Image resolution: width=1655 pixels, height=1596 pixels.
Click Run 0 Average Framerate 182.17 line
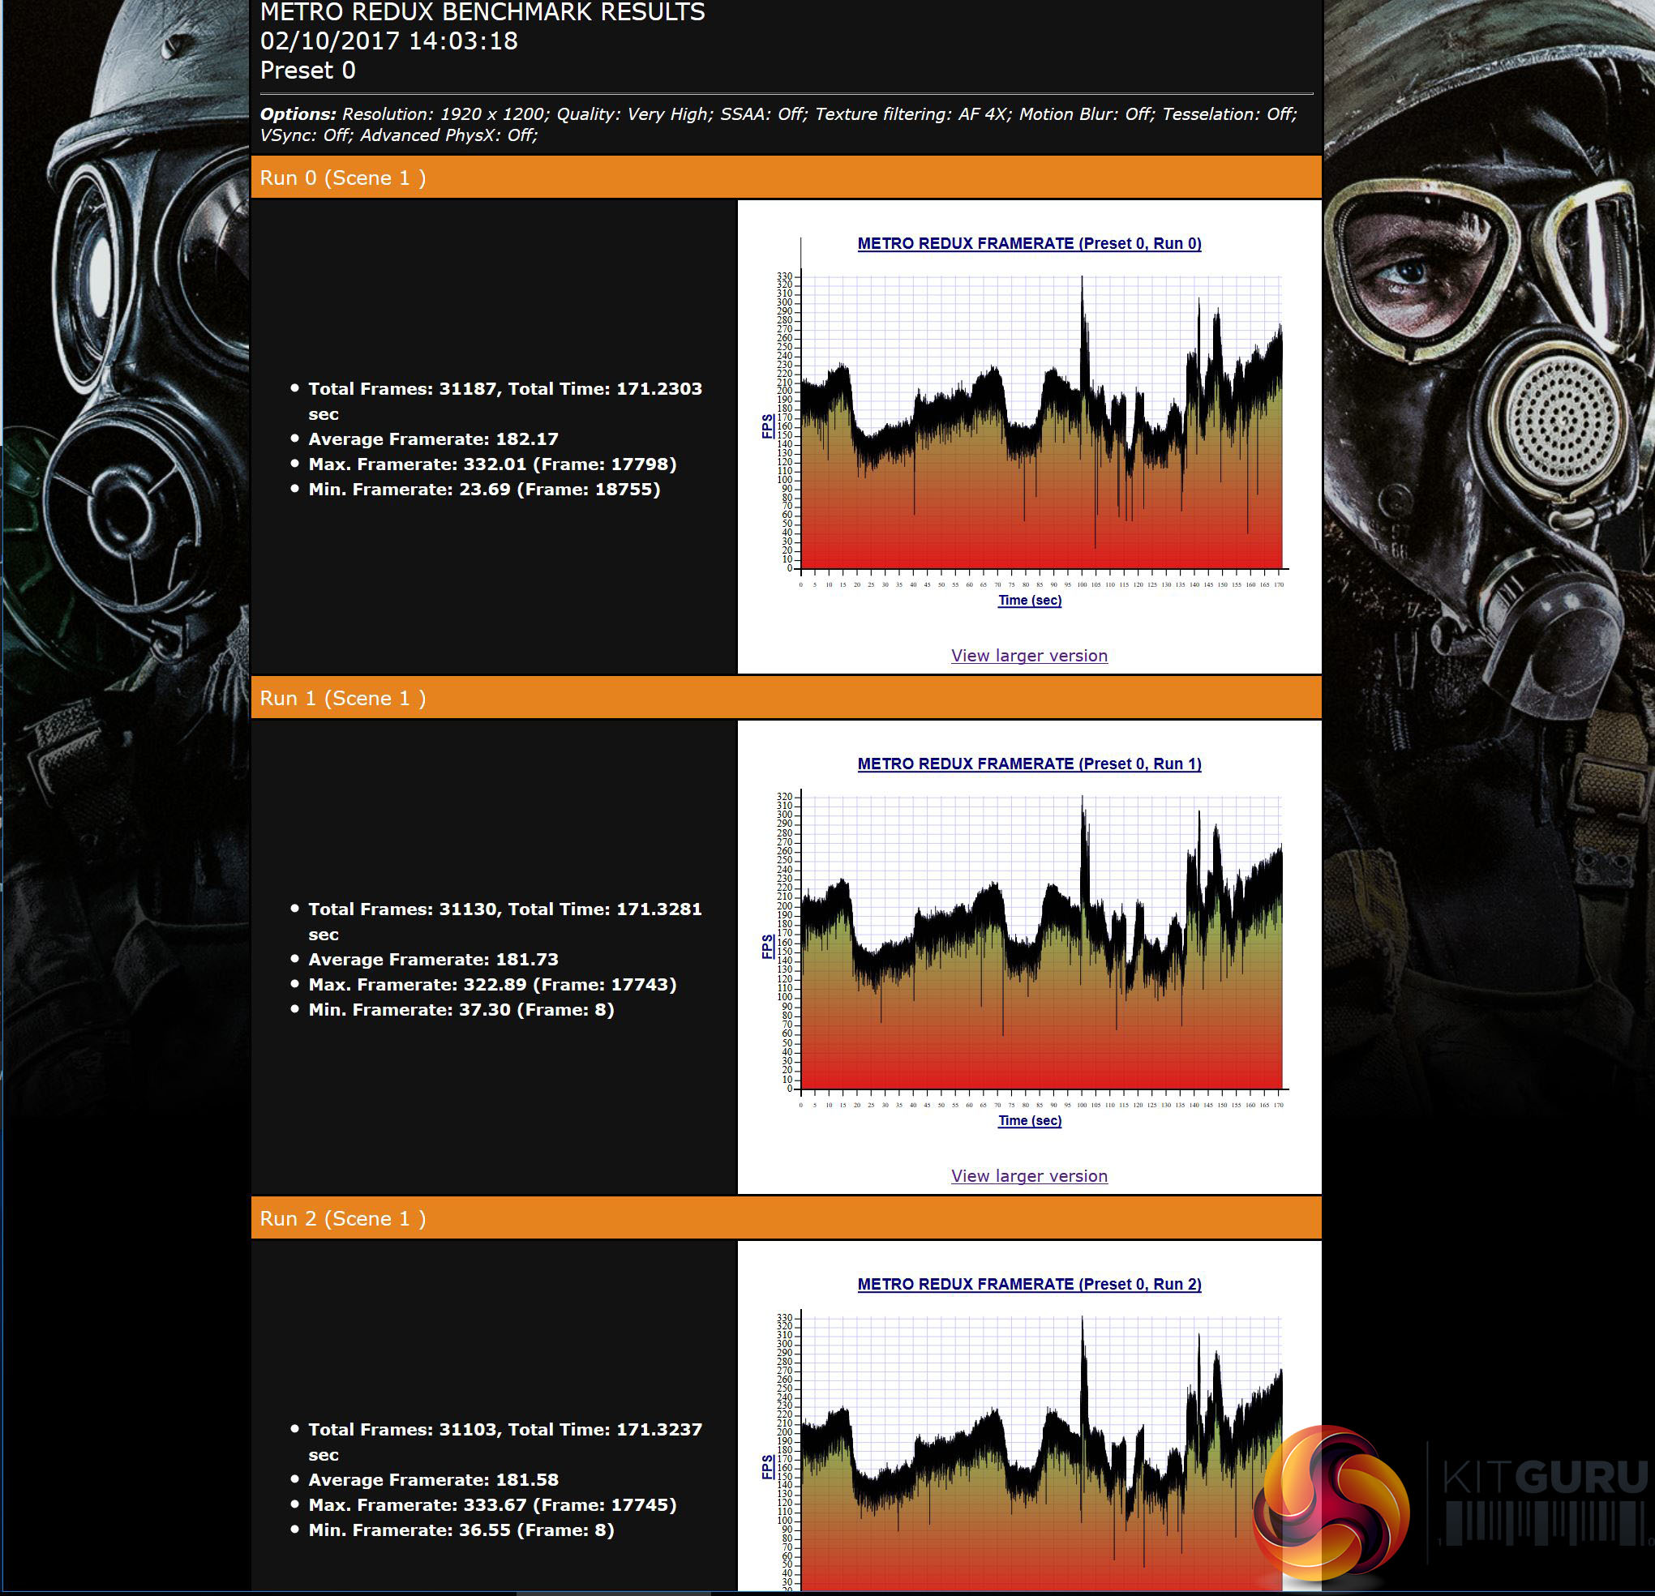tap(432, 439)
